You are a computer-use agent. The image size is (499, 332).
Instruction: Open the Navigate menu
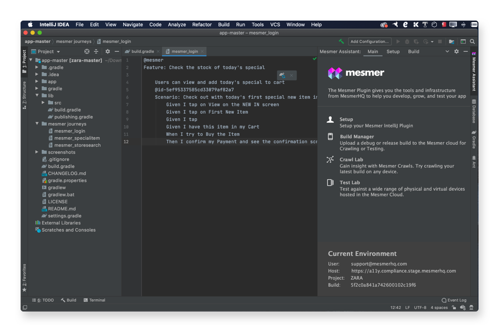click(x=133, y=24)
